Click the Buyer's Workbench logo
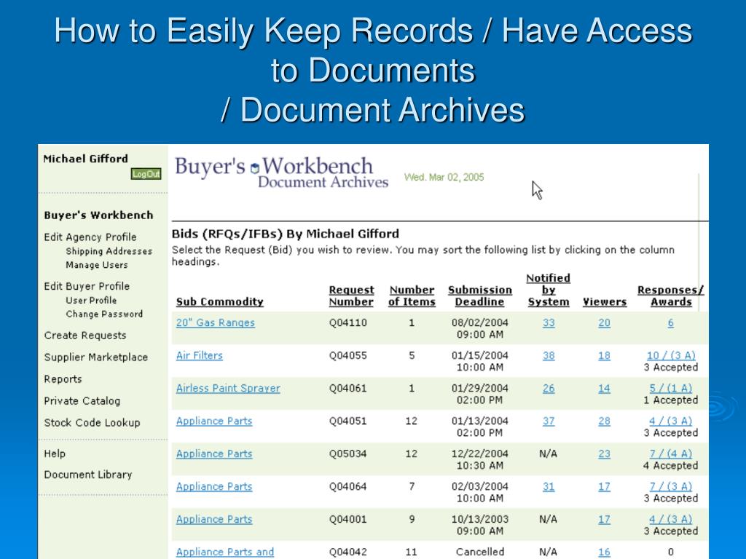Image resolution: width=746 pixels, height=559 pixels. tap(282, 173)
